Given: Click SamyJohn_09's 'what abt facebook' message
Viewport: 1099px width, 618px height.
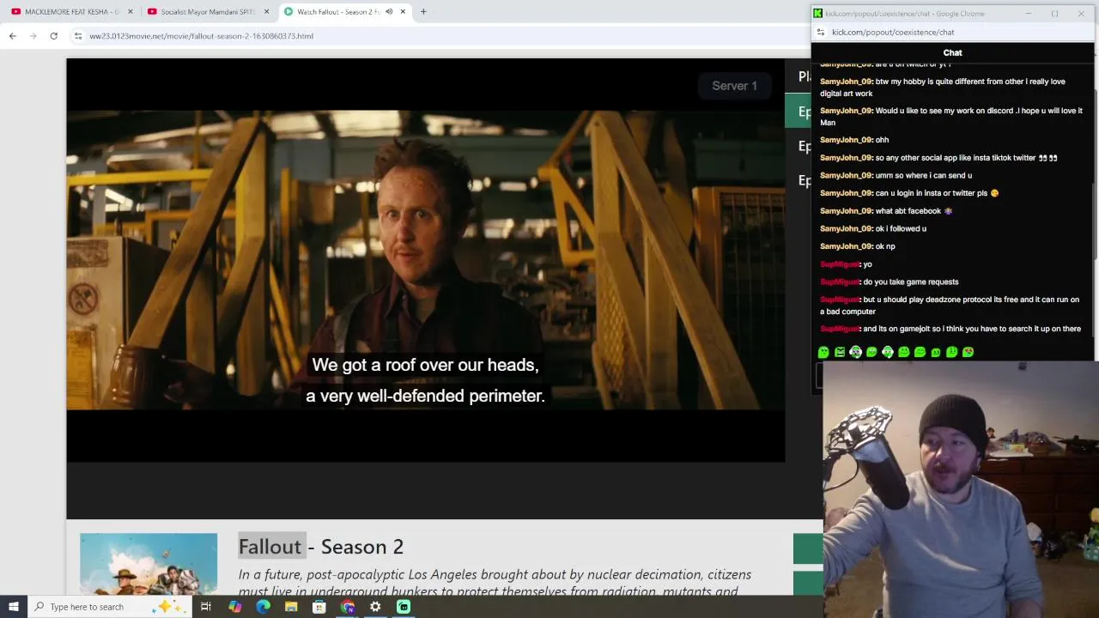Looking at the screenshot, I should pyautogui.click(x=887, y=211).
